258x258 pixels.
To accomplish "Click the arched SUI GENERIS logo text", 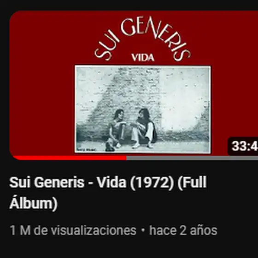I will tap(142, 38).
